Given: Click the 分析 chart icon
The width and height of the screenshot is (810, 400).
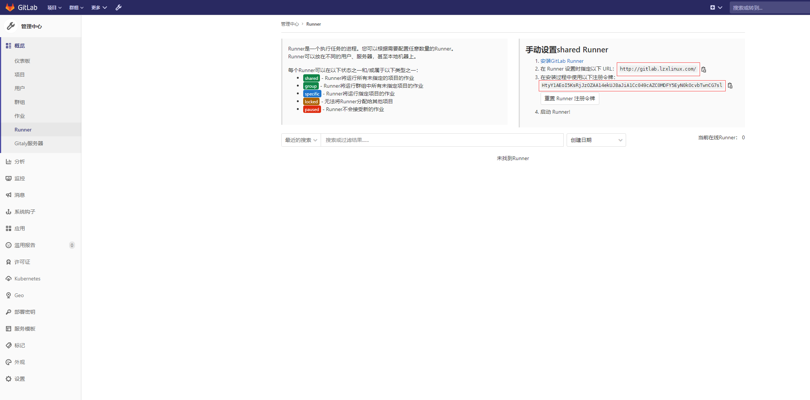Looking at the screenshot, I should coord(9,162).
